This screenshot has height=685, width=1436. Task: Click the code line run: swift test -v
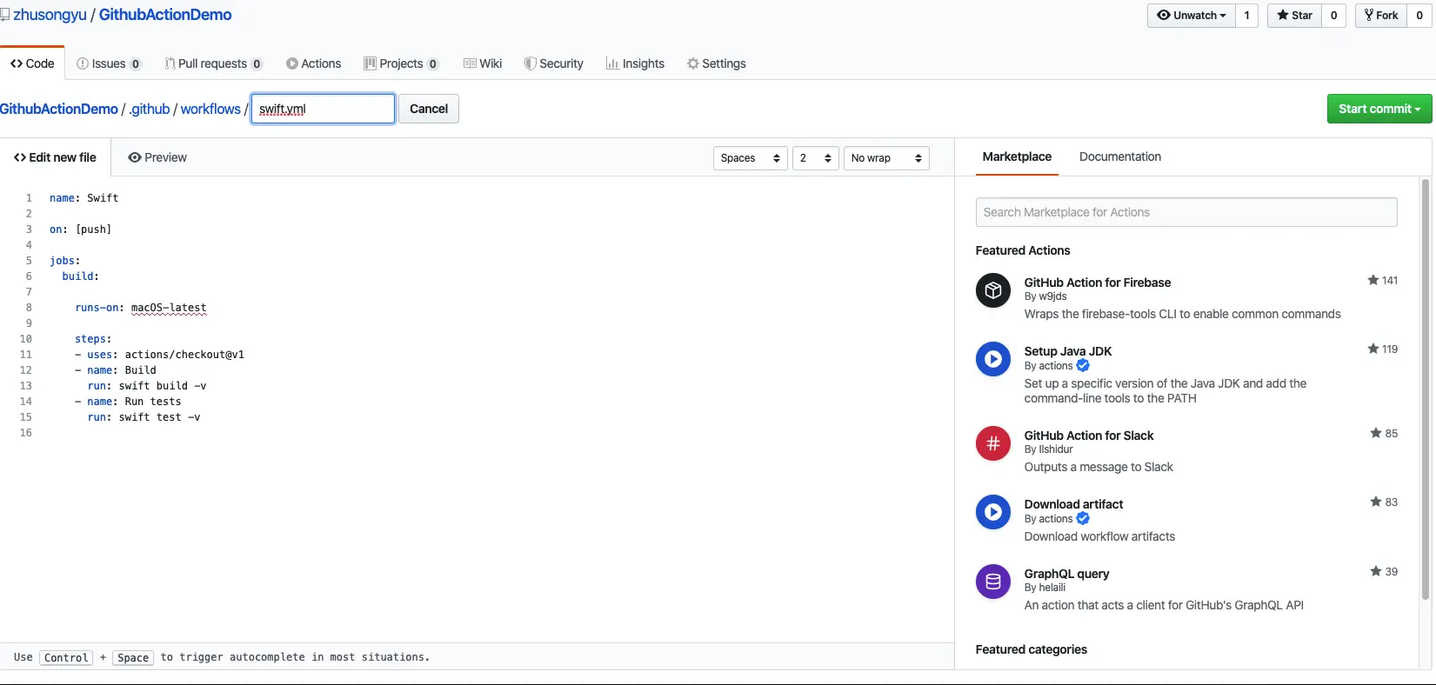[144, 417]
